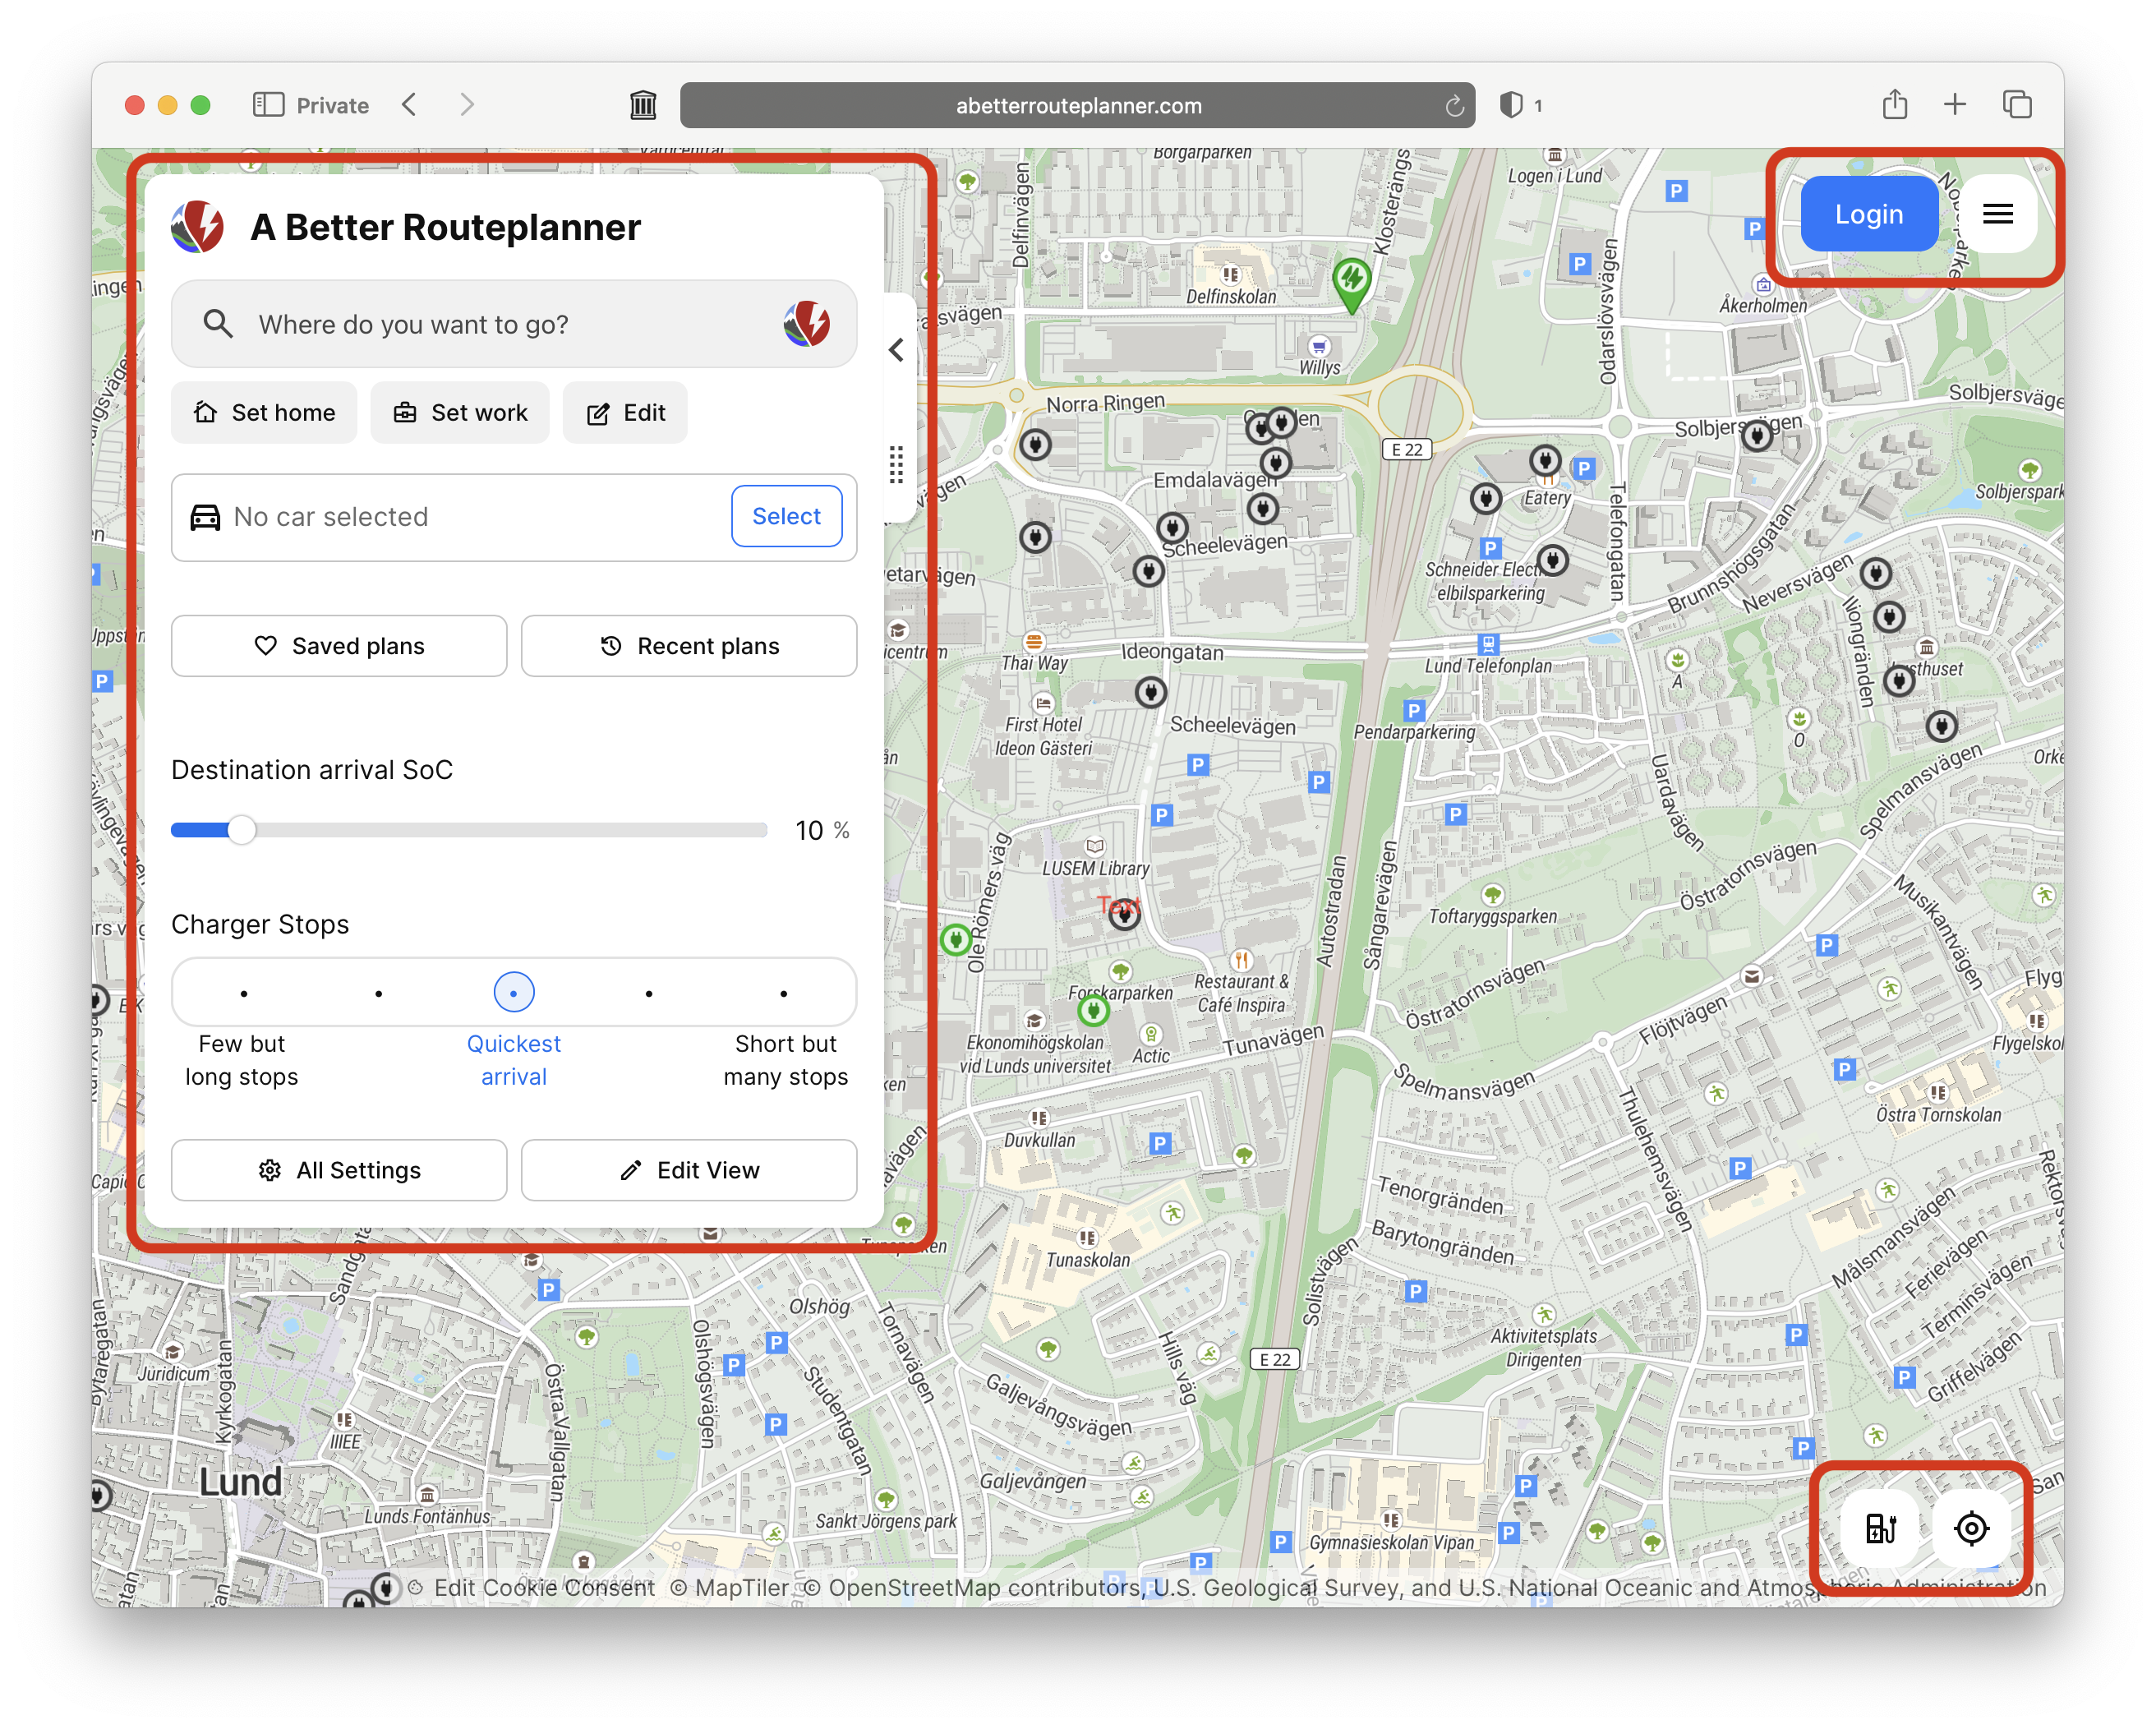The image size is (2156, 1729).
Task: Select Short but many stops option
Action: tap(784, 994)
